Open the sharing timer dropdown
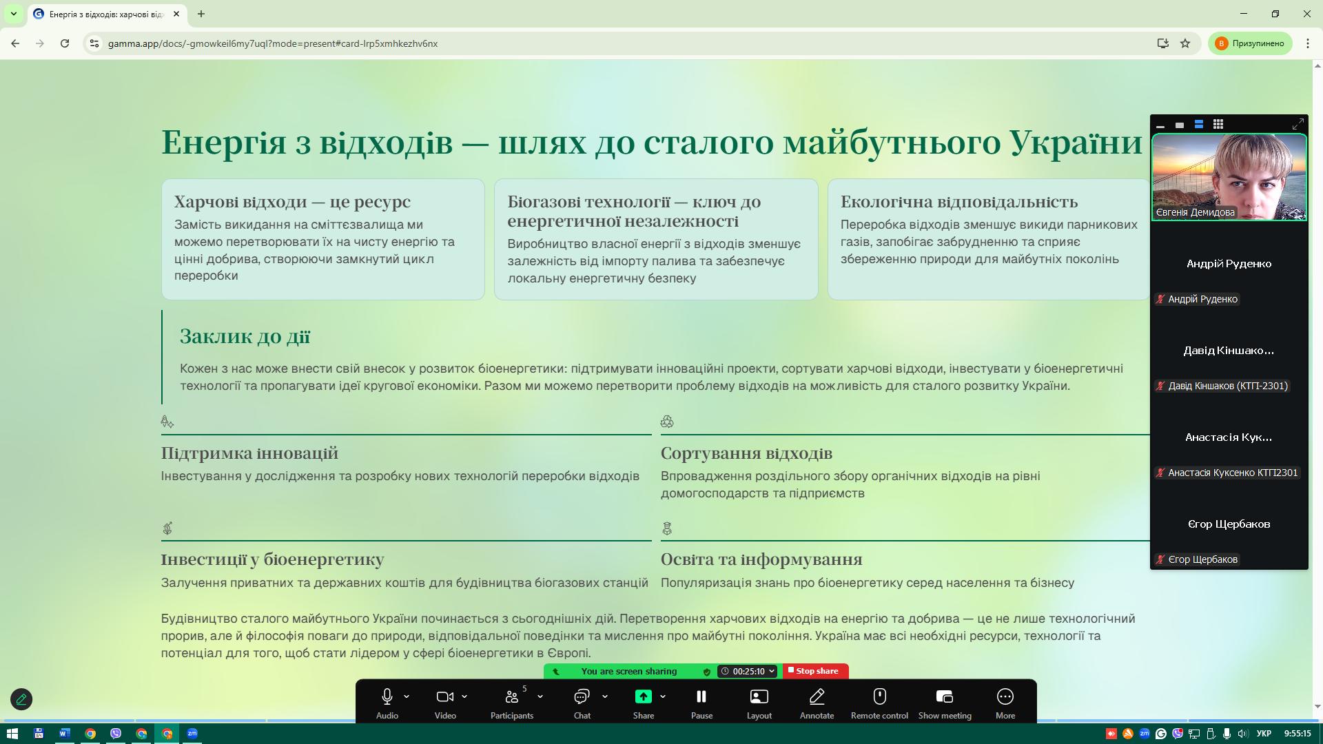The image size is (1323, 744). tap(772, 671)
